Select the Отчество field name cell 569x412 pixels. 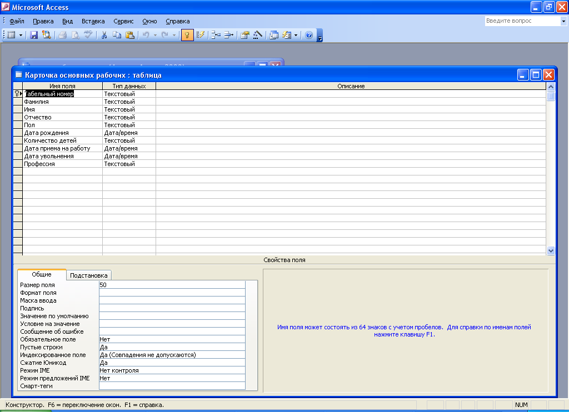tap(62, 118)
